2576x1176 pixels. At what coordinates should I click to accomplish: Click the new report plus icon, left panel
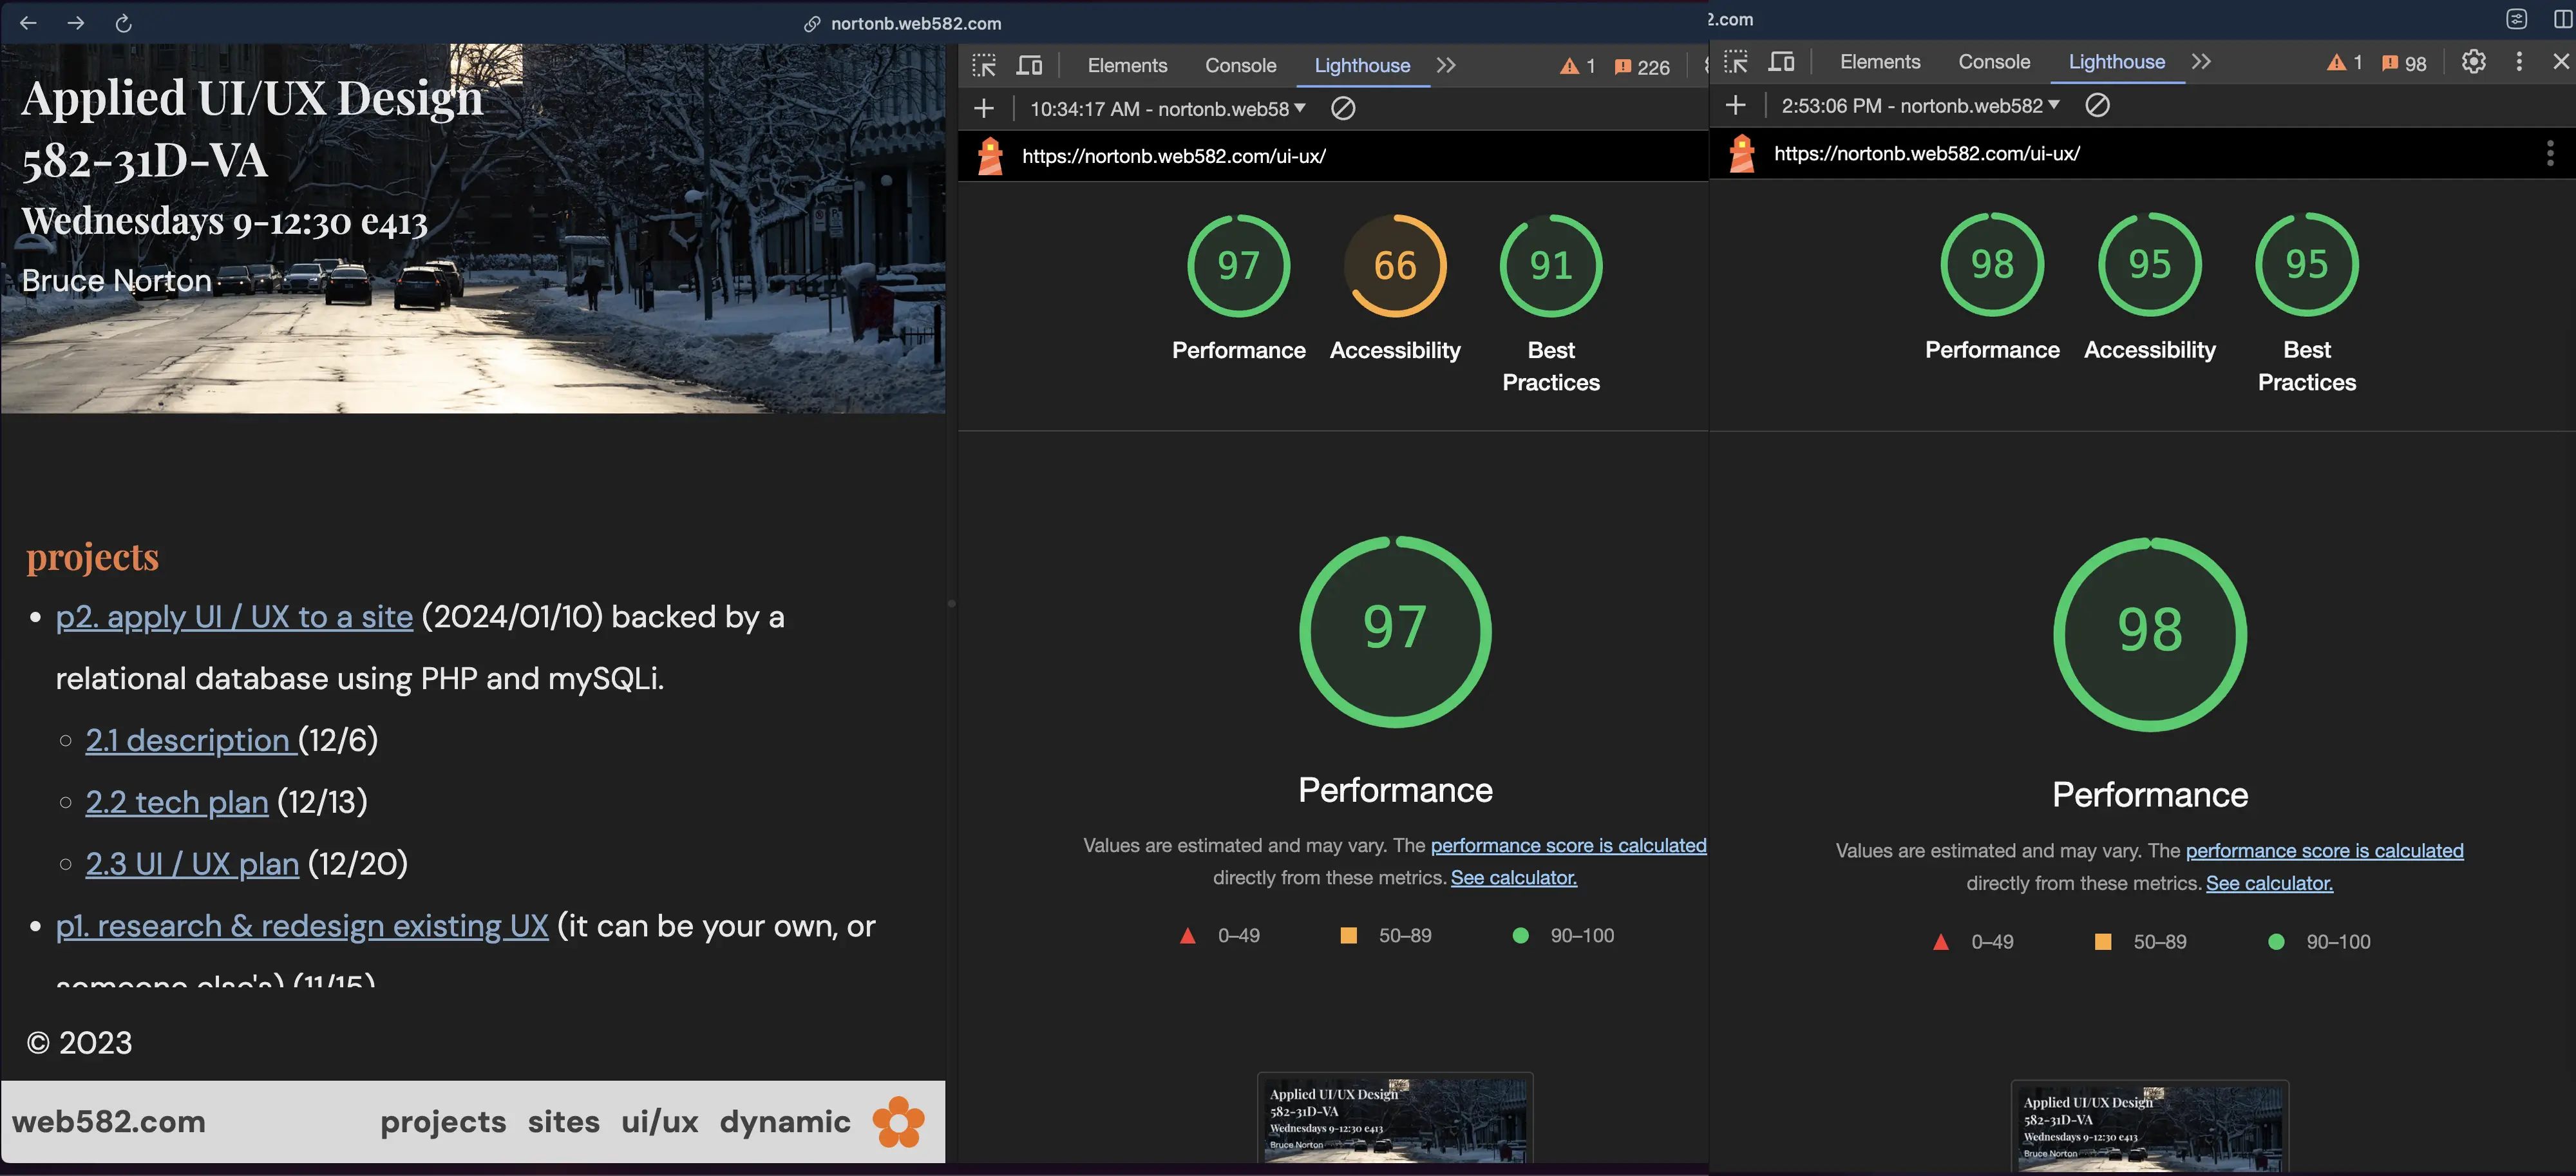pos(984,108)
